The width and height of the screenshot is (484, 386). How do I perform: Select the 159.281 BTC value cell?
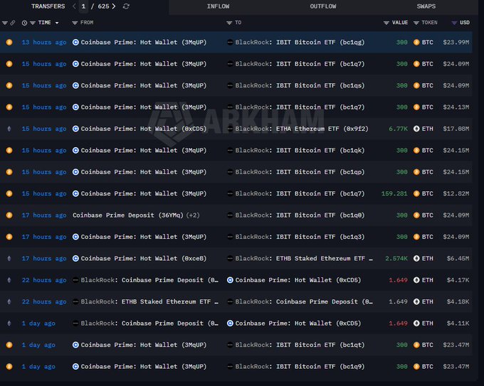coord(394,193)
